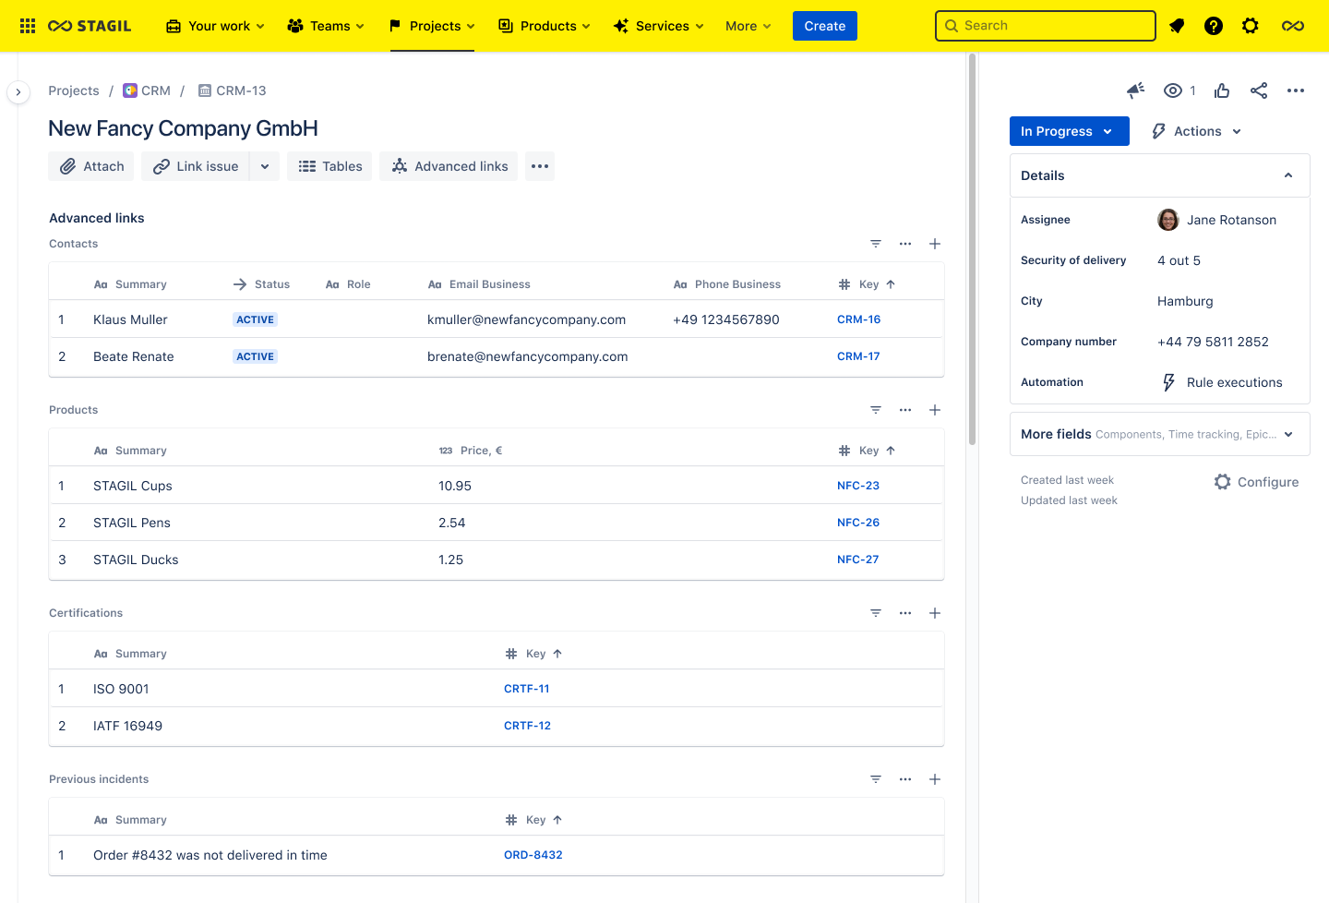This screenshot has height=903, width=1329.
Task: Click the share icon
Action: (1259, 90)
